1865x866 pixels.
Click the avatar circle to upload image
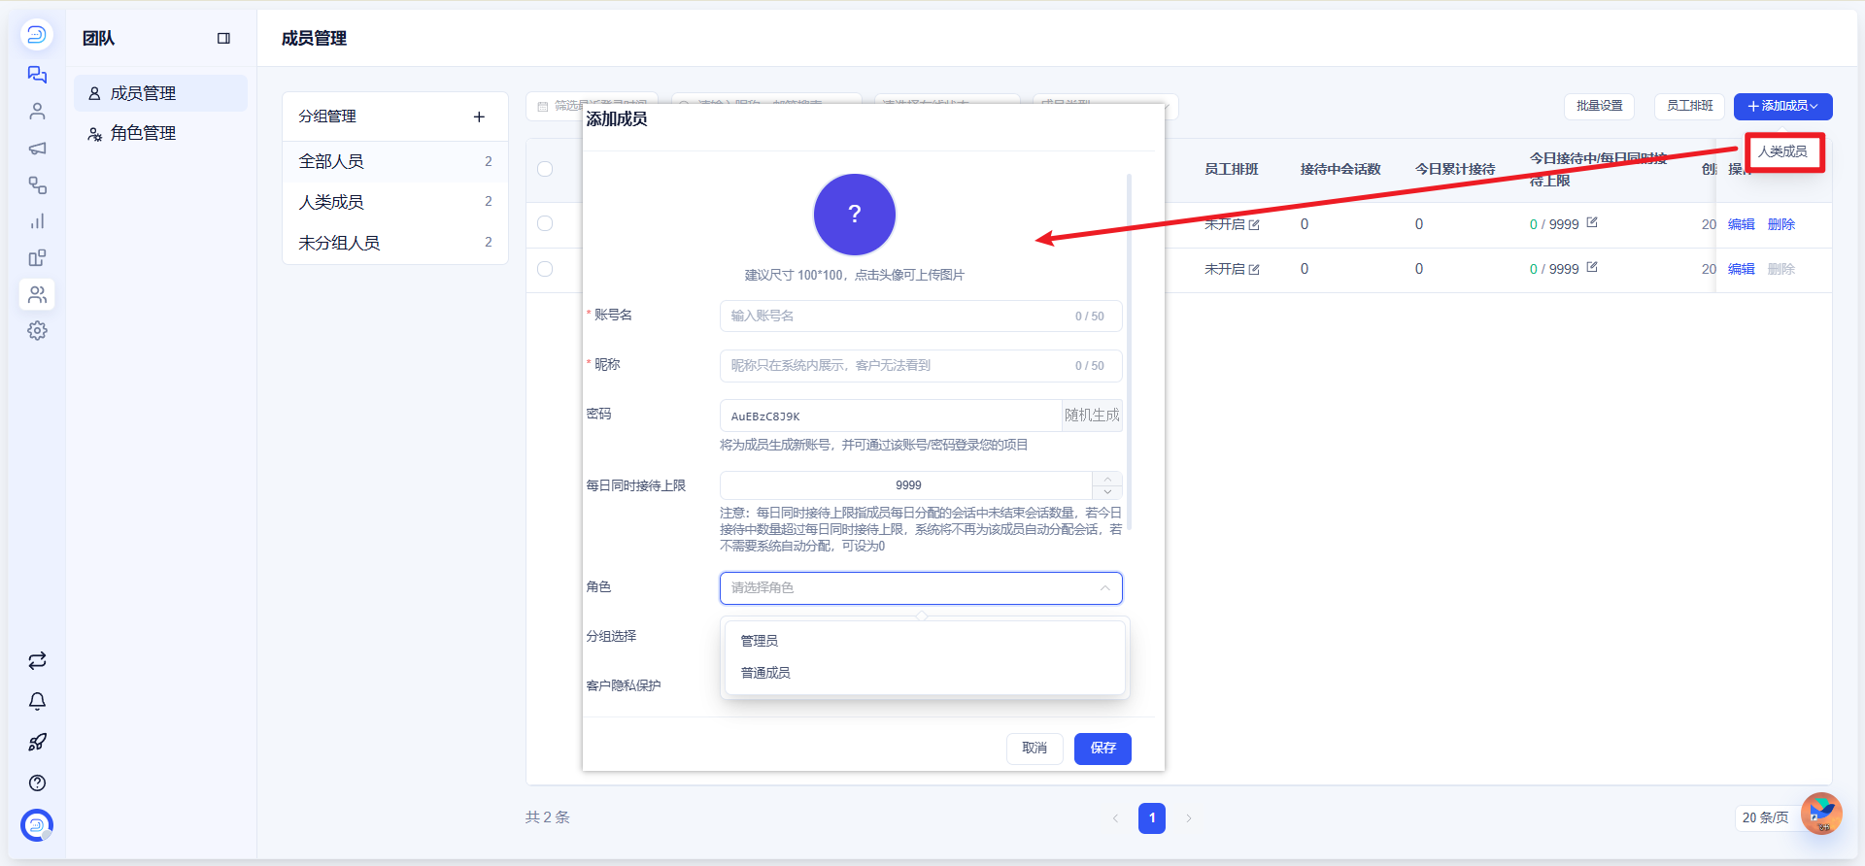[x=854, y=215]
